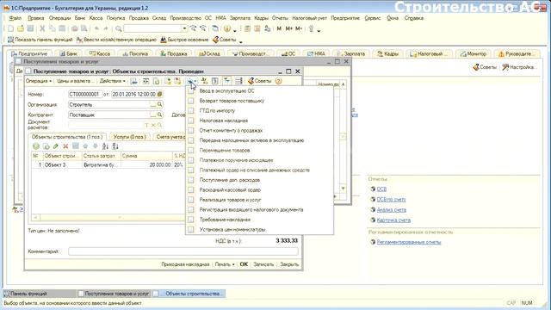
Task: Click the table's horizontal scrollbar
Action: [x=109, y=218]
